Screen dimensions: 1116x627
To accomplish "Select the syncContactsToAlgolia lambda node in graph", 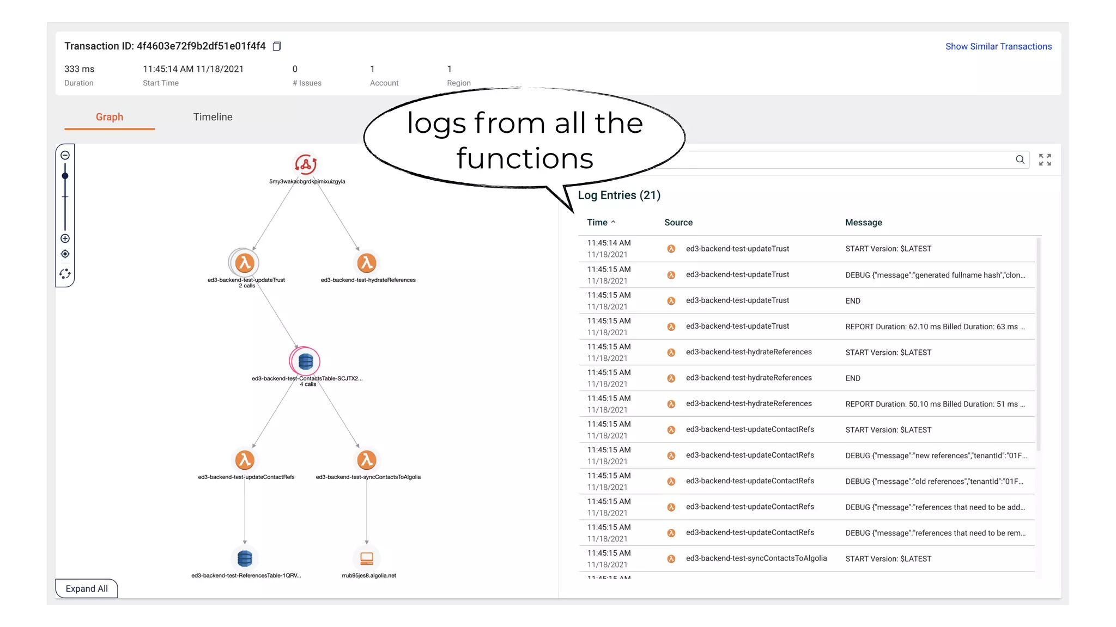I will (x=367, y=460).
